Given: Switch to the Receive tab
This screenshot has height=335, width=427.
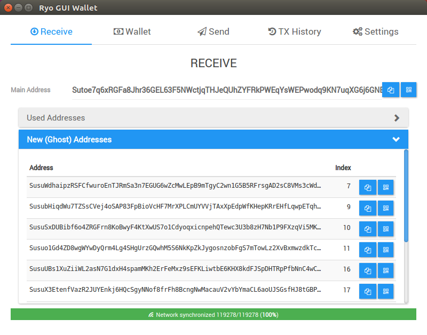Looking at the screenshot, I should pos(51,31).
